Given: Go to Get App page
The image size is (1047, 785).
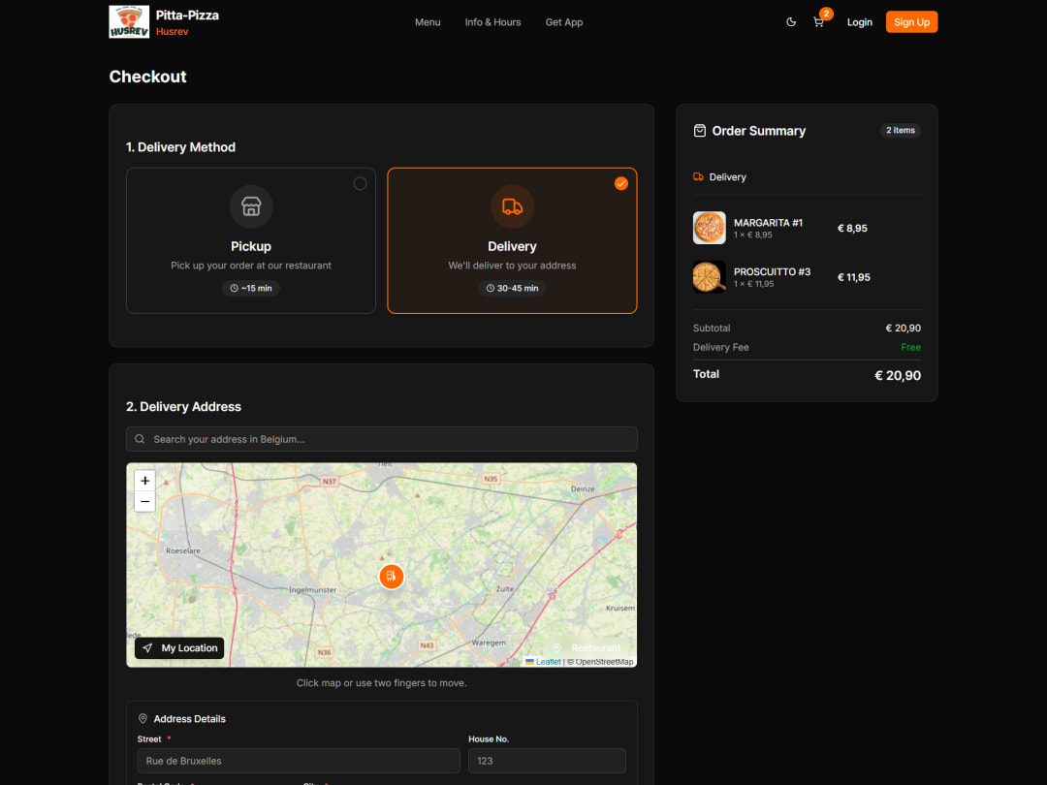Looking at the screenshot, I should pos(564,22).
